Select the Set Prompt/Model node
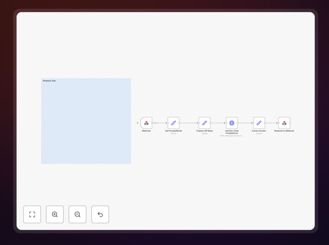 click(174, 123)
